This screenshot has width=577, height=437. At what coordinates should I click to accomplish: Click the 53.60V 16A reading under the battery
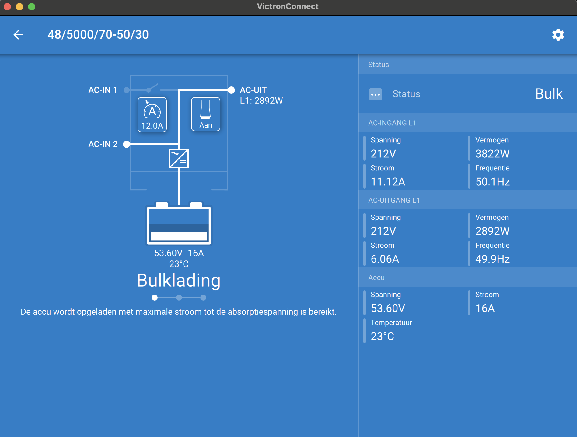[x=179, y=253]
